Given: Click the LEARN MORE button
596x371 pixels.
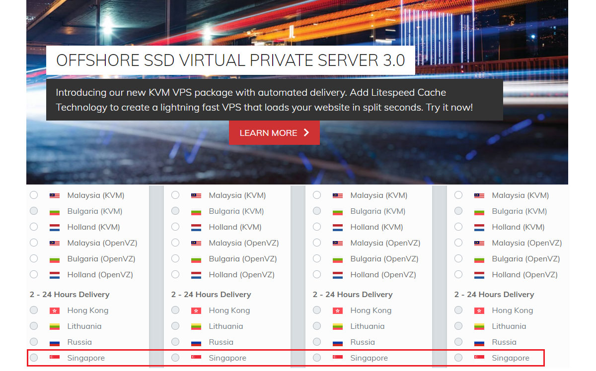Looking at the screenshot, I should (274, 133).
